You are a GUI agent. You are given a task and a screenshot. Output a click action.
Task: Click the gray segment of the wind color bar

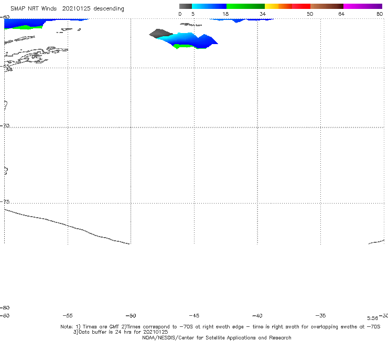click(186, 6)
